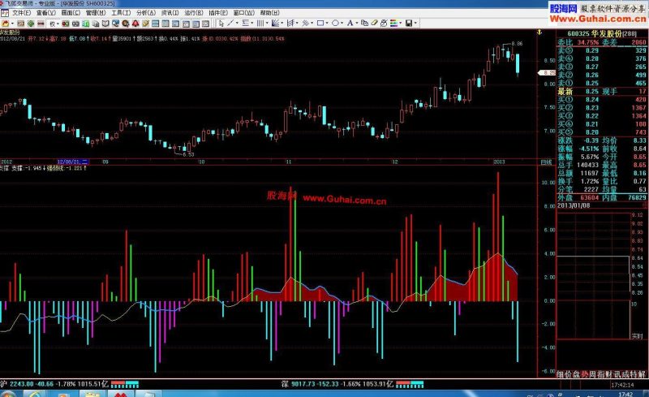
Task: Click the www.Guhai.com.cn link in the top-right banner
Action: click(597, 19)
